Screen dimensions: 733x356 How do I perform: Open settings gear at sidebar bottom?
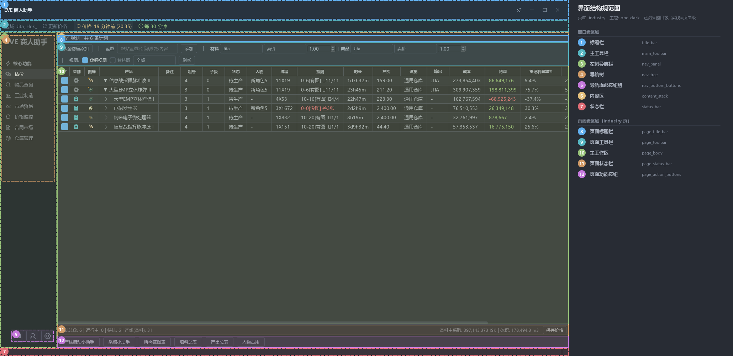click(x=48, y=336)
